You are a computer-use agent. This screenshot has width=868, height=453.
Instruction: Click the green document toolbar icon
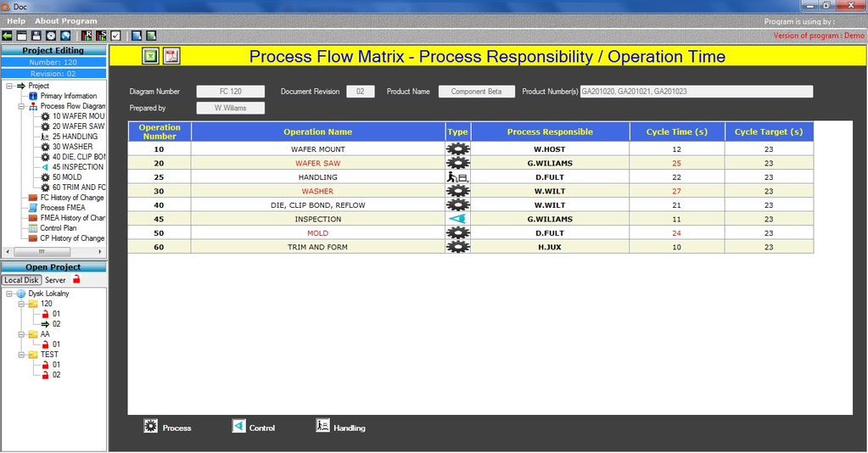coord(150,36)
